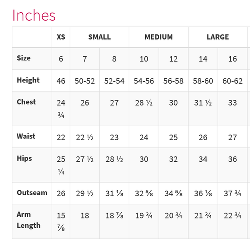Screen dimensions: 250x250
Task: Select the XS column header
Action: (61, 37)
